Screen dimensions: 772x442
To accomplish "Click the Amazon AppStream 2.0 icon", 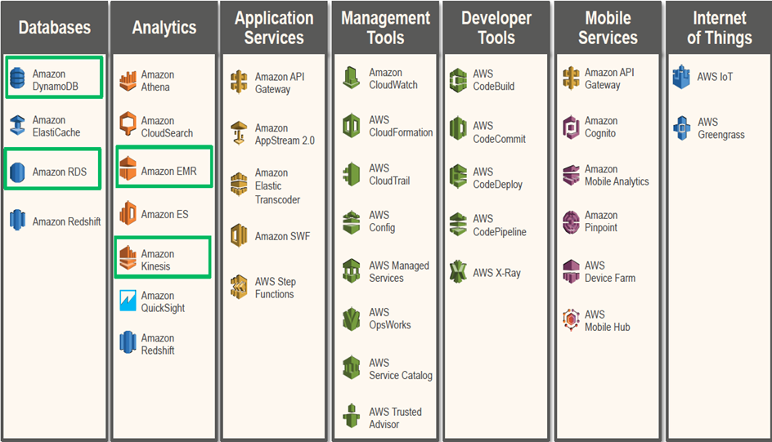I will [x=239, y=134].
